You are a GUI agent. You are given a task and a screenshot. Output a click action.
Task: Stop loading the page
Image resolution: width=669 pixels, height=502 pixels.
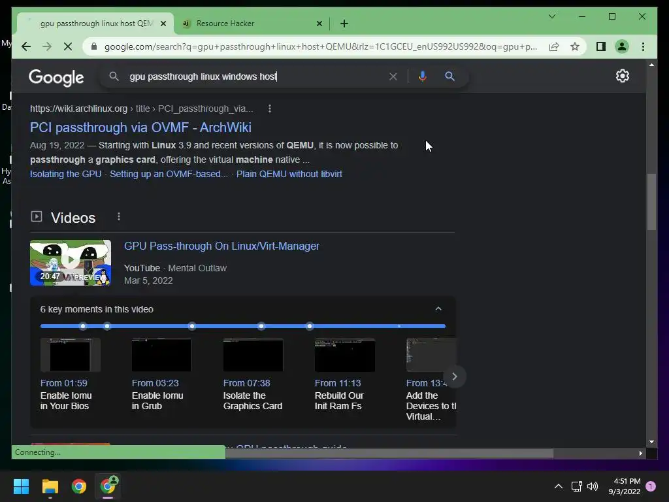pyautogui.click(x=68, y=46)
